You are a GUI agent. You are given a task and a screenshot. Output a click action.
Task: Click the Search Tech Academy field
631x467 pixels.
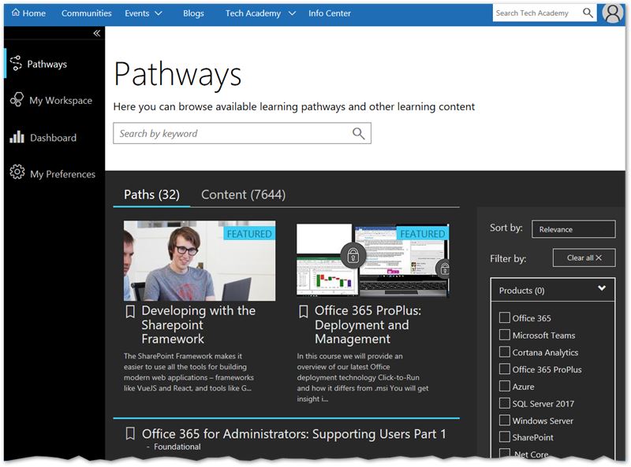click(x=544, y=13)
